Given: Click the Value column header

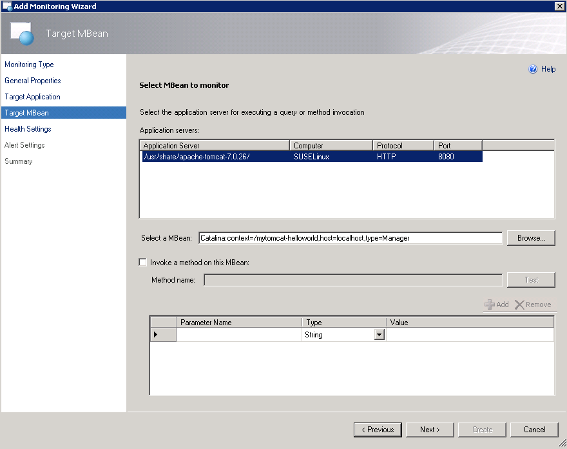Looking at the screenshot, I should pyautogui.click(x=470, y=323).
